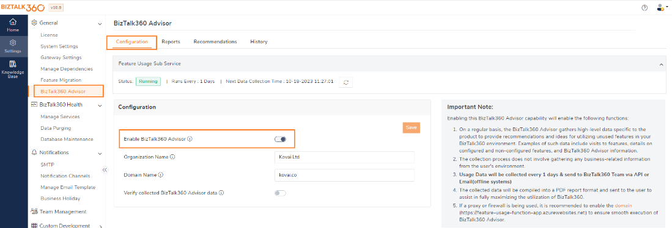Switch to the Recommendations tab
672x228 pixels.
tap(215, 42)
